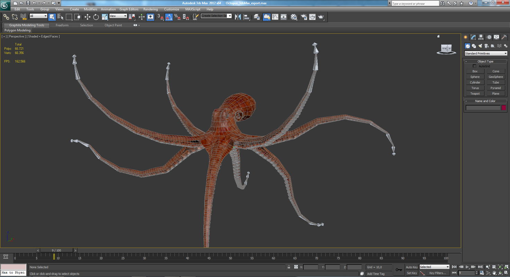Screen dimensions: 510x277
Task: Click the Cameras category icon
Action: (x=486, y=46)
